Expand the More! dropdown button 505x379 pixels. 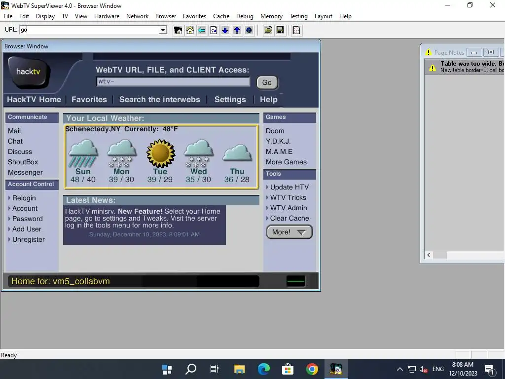click(289, 232)
